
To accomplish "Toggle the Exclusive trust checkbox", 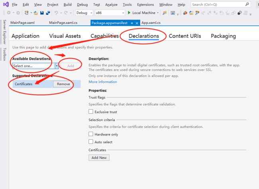I will pyautogui.click(x=91, y=112).
